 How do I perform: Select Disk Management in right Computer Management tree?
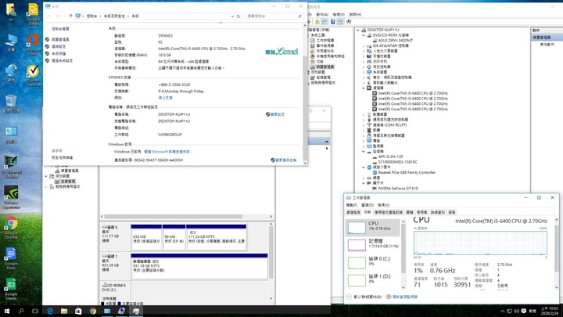click(x=323, y=77)
